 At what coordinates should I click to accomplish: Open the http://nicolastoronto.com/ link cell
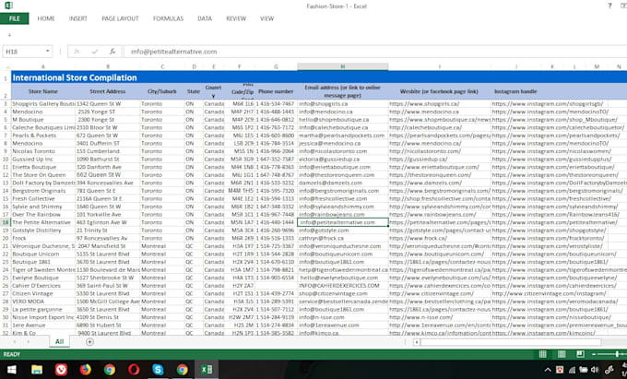point(440,151)
